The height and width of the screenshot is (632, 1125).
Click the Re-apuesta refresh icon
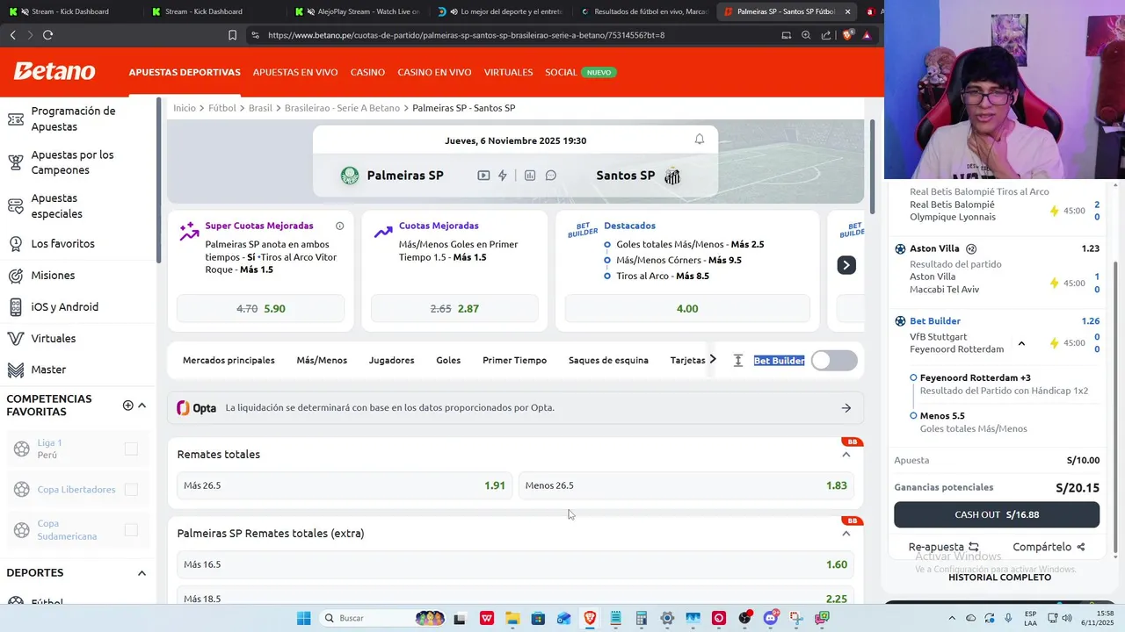point(974,547)
